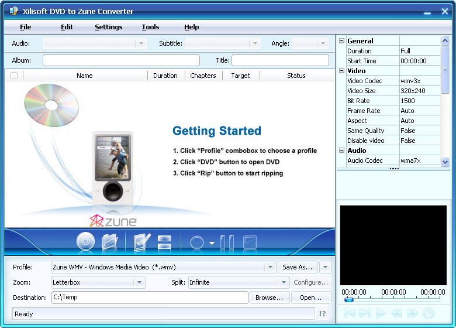Viewport: 456px width, 328px height.
Task: Click the properties panel scrollbar thumb
Action: tap(445, 69)
